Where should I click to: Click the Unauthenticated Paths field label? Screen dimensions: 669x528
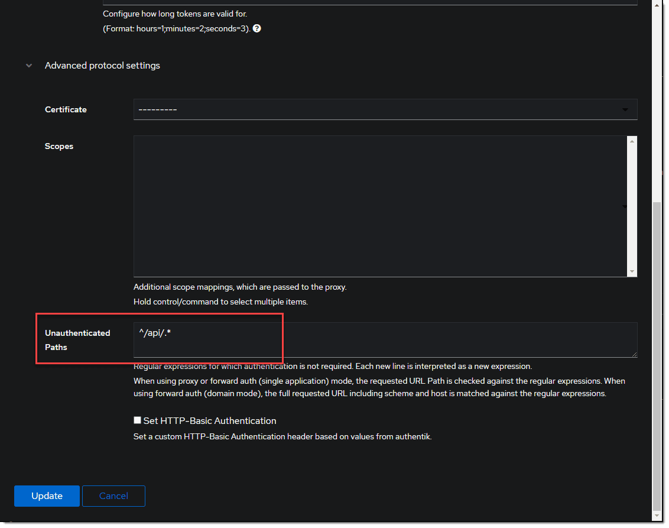pyautogui.click(x=77, y=340)
